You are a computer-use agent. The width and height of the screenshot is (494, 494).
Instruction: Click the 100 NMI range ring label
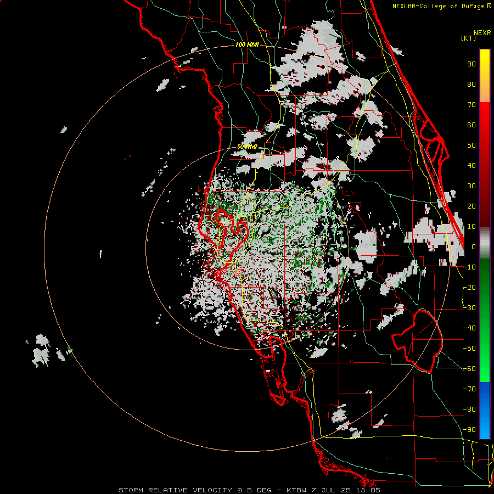[247, 44]
